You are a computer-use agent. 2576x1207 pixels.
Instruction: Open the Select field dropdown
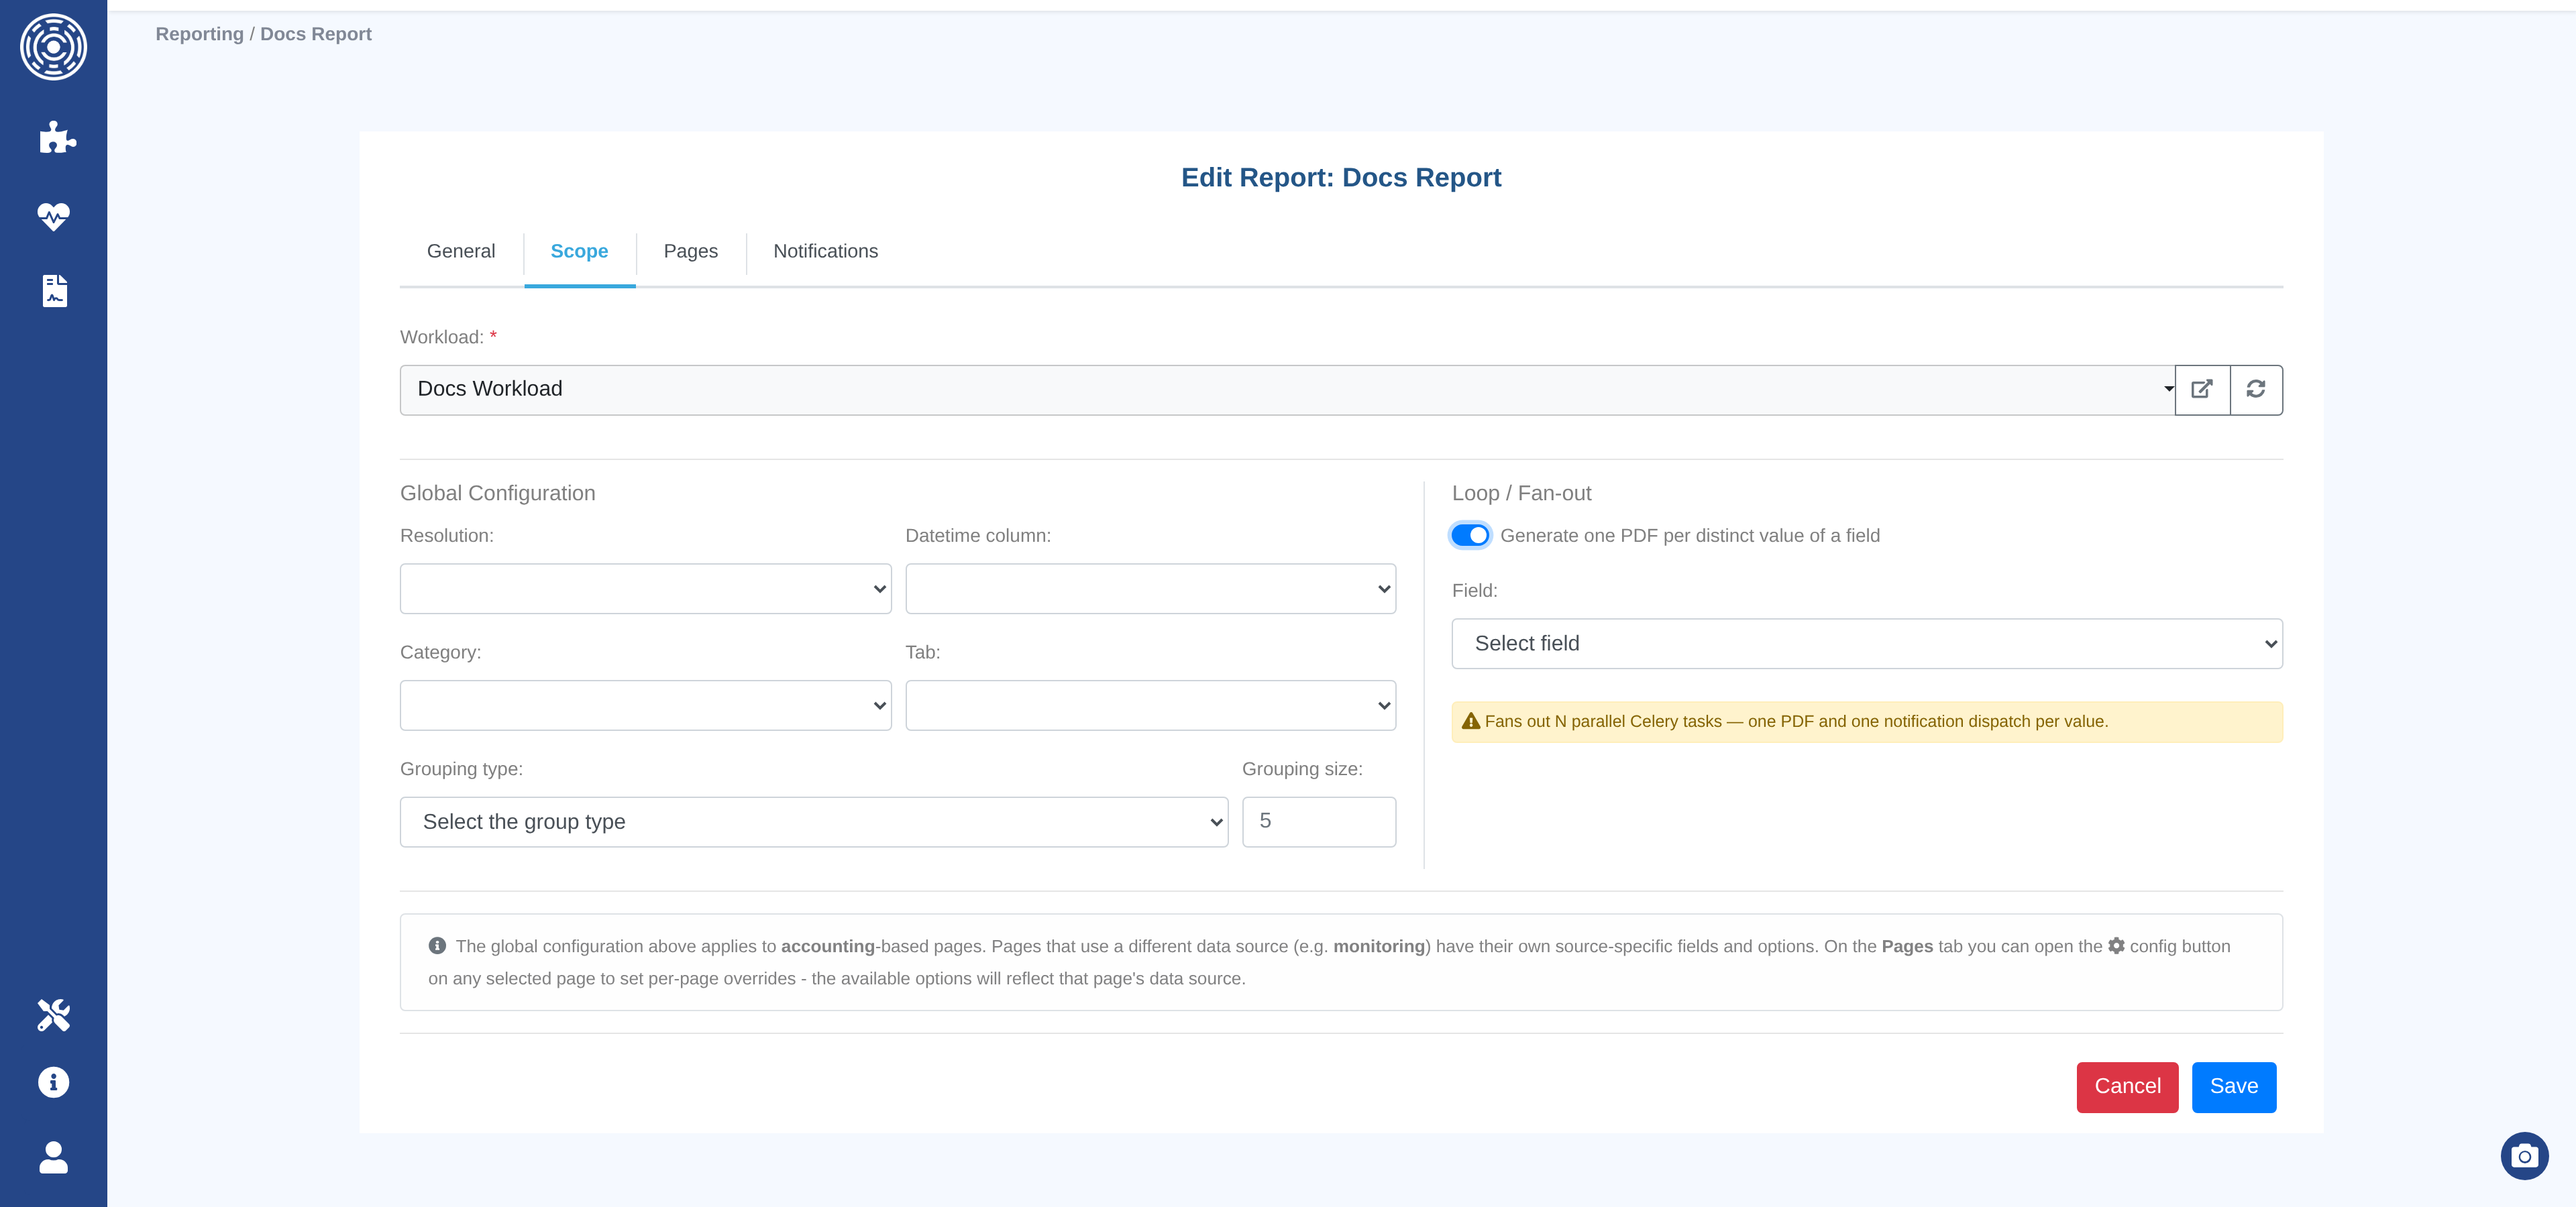(x=1867, y=644)
